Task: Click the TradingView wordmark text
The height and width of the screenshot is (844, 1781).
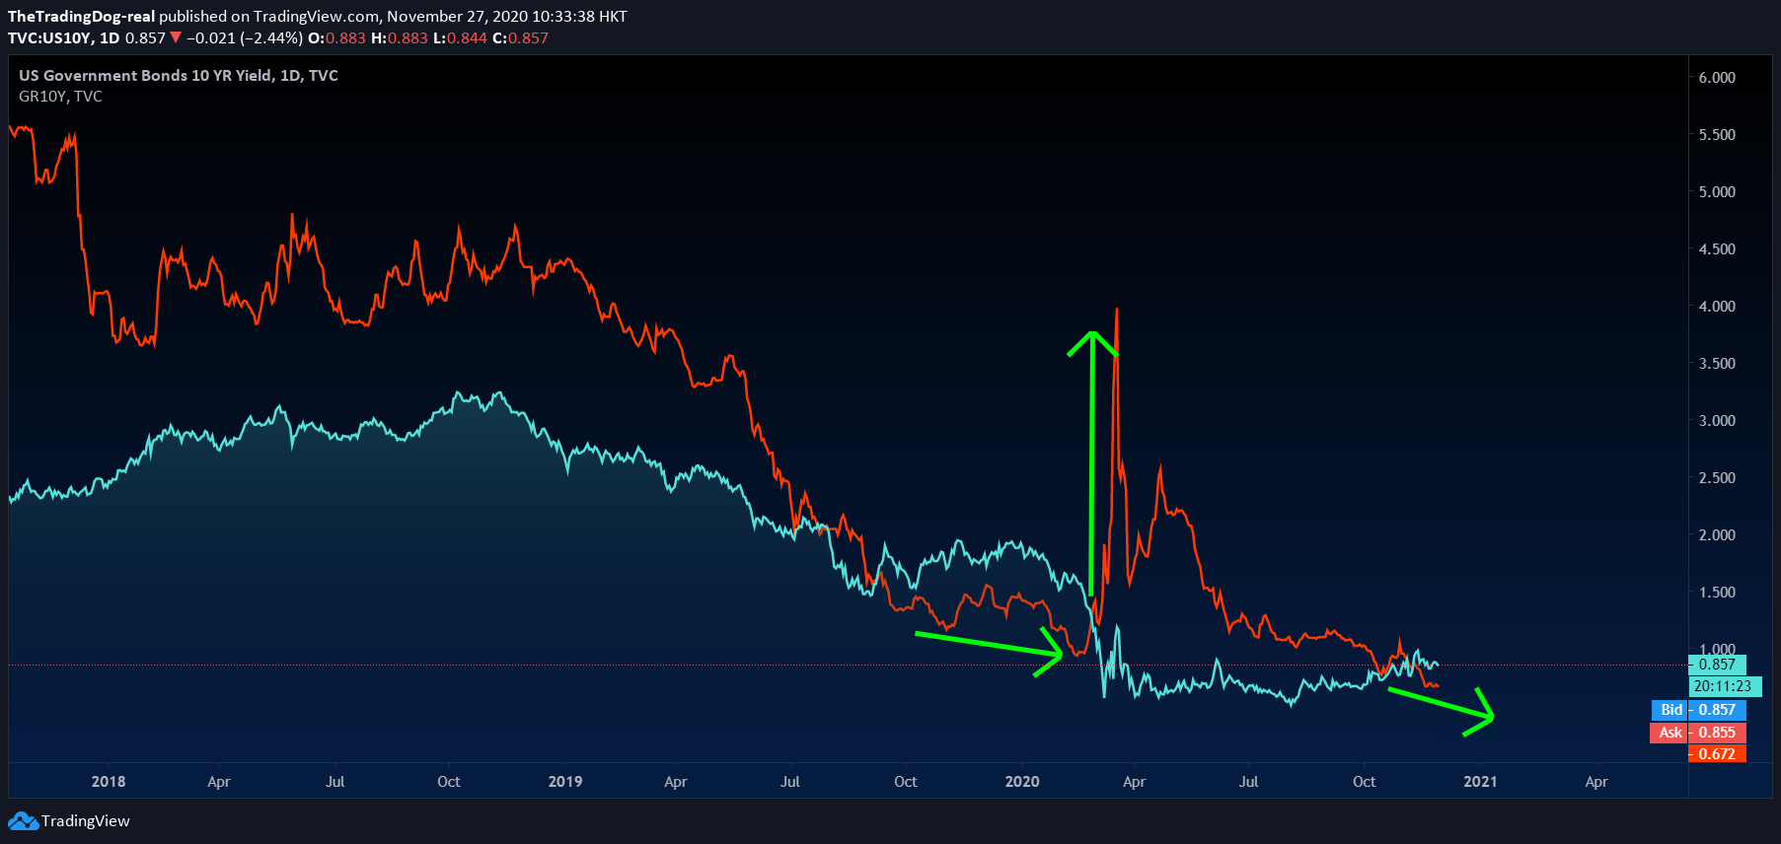Action: [x=85, y=820]
